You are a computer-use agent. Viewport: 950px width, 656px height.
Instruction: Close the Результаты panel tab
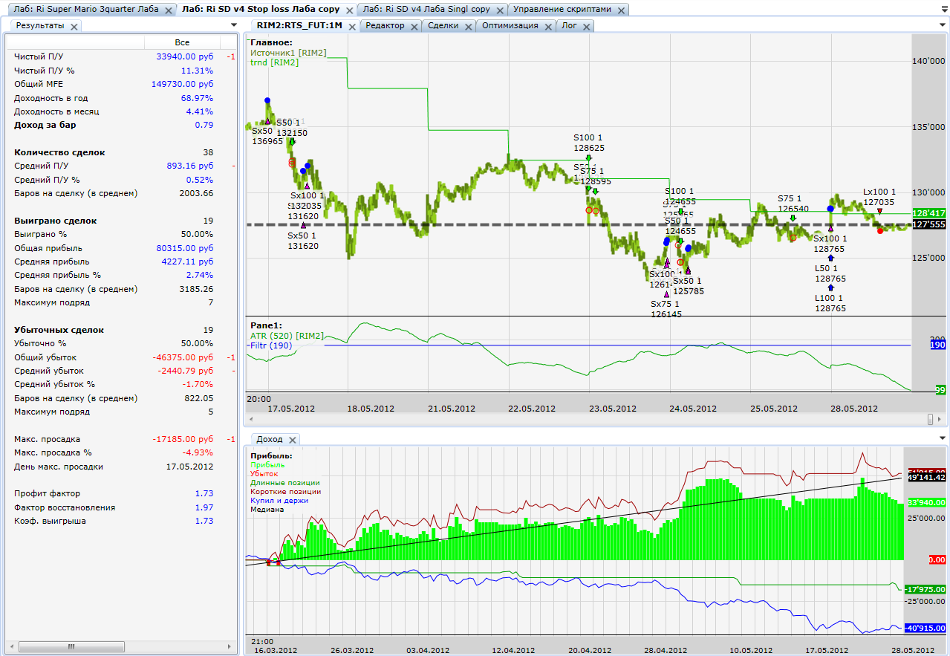click(75, 26)
